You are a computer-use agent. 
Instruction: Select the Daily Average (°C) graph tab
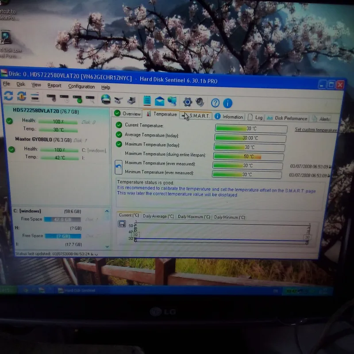tap(158, 216)
